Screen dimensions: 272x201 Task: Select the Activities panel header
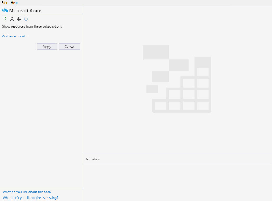(93, 159)
